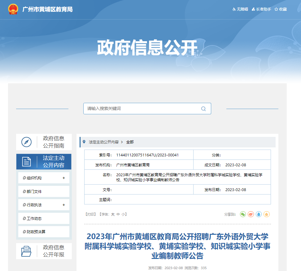Click the 政府信息公开 banner title
Viewport: 301px width, 271px height.
tap(147, 48)
